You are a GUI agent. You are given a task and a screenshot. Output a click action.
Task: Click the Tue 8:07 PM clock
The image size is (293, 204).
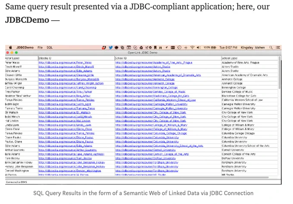point(228,48)
